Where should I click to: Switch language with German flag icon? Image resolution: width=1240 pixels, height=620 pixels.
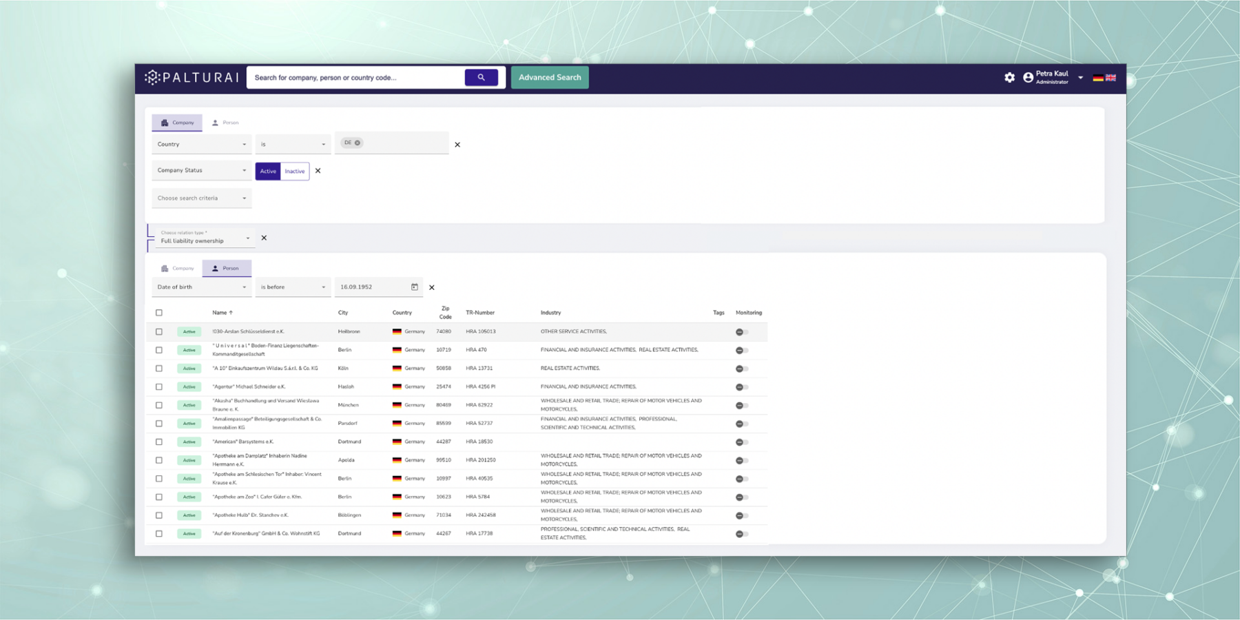pos(1098,78)
